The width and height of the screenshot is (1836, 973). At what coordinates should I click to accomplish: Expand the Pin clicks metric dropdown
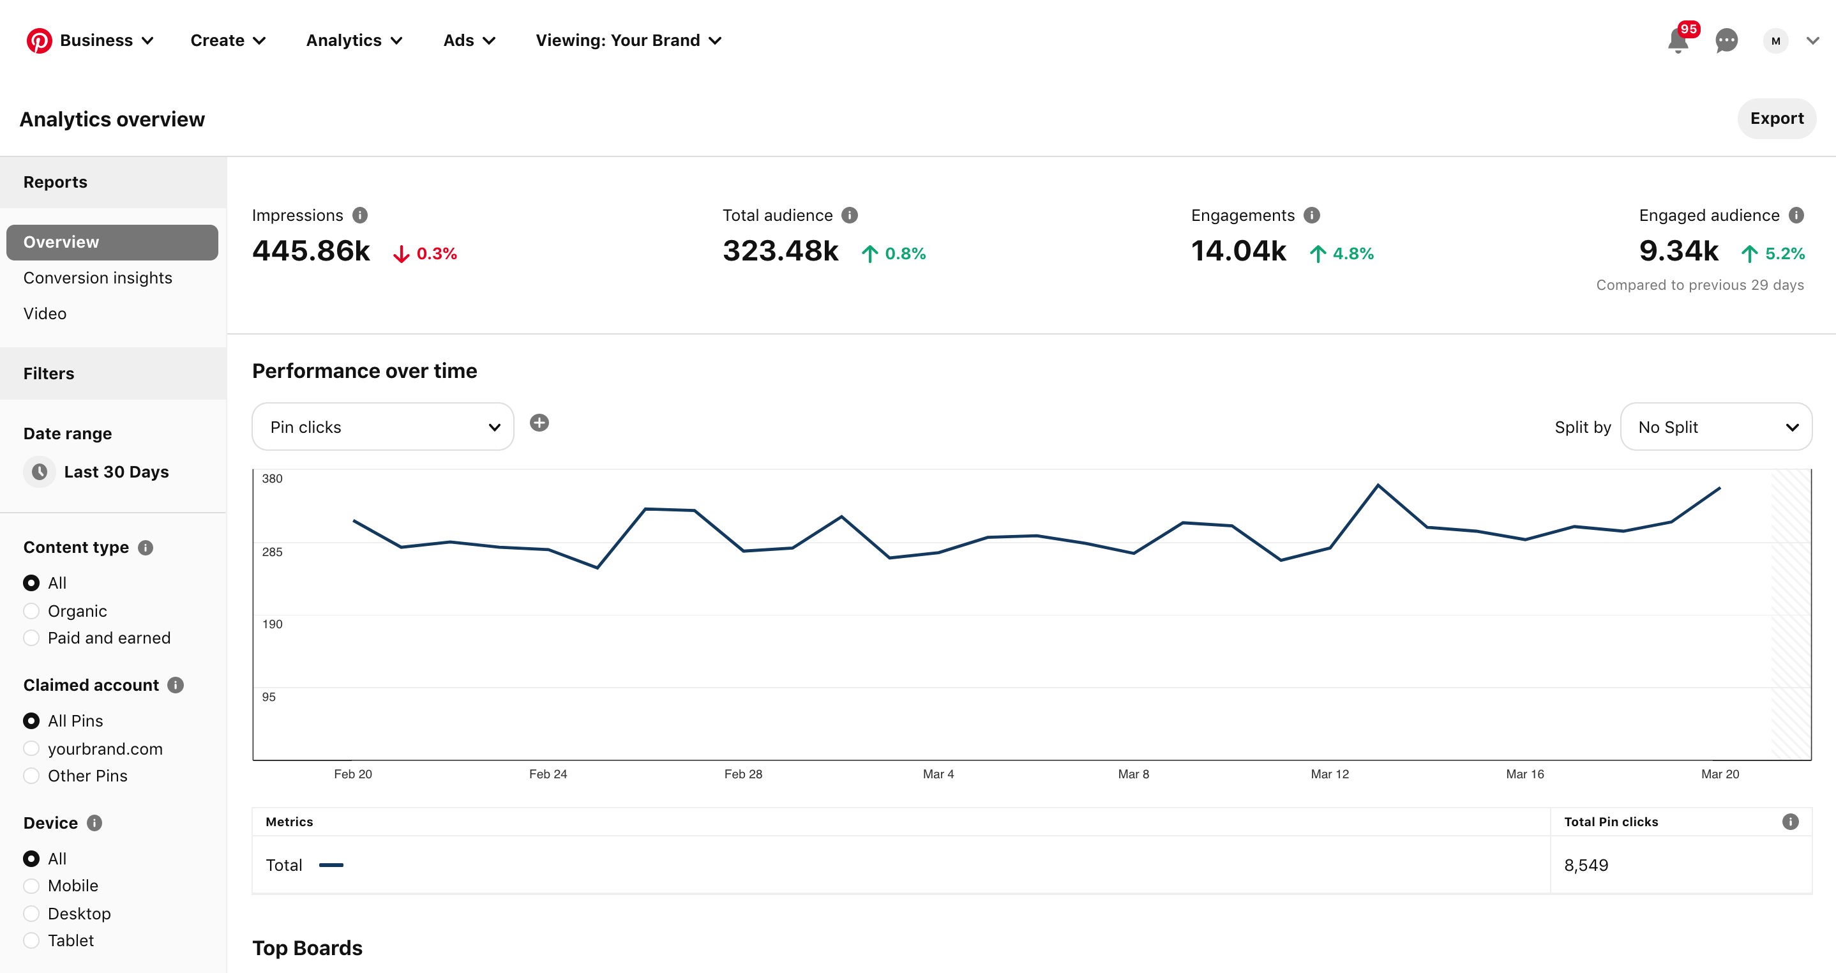381,426
